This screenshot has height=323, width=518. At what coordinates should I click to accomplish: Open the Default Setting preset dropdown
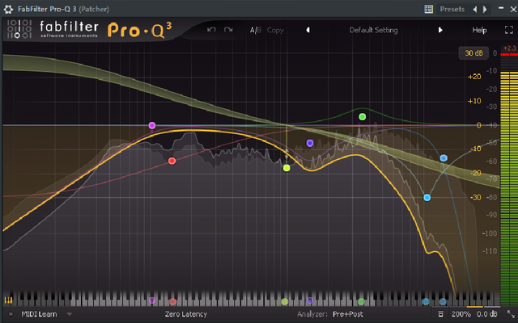coord(373,30)
